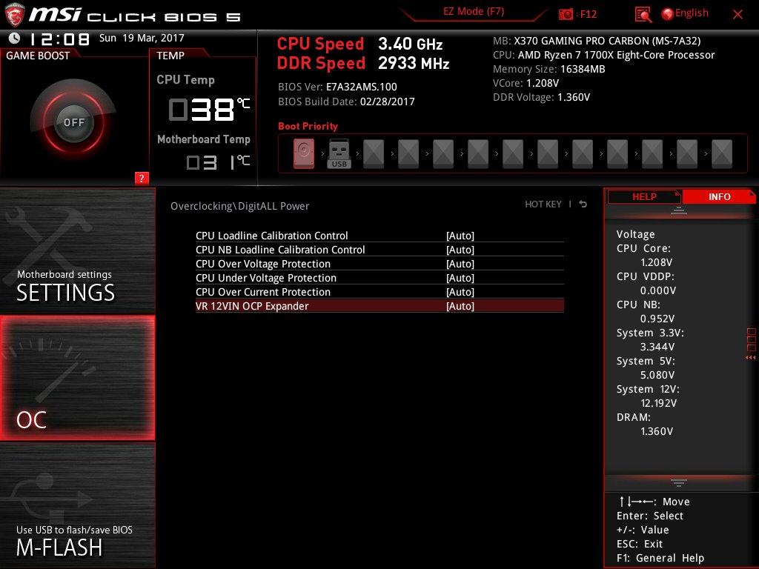This screenshot has height=569, width=759.
Task: Click the CPU NB 0.952V reading
Action: tap(657, 319)
